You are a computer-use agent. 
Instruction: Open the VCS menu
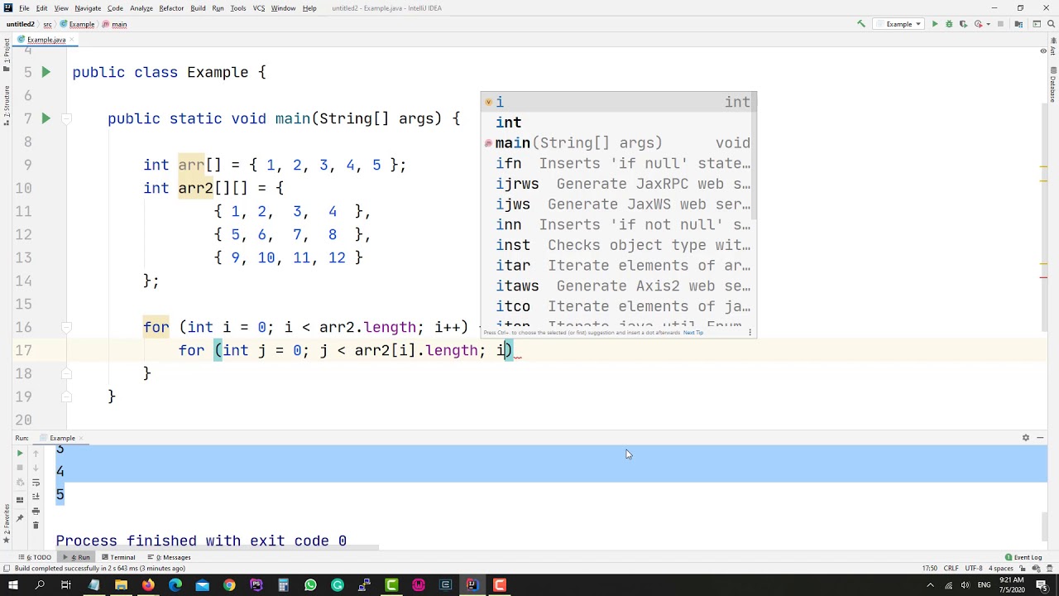pos(259,8)
